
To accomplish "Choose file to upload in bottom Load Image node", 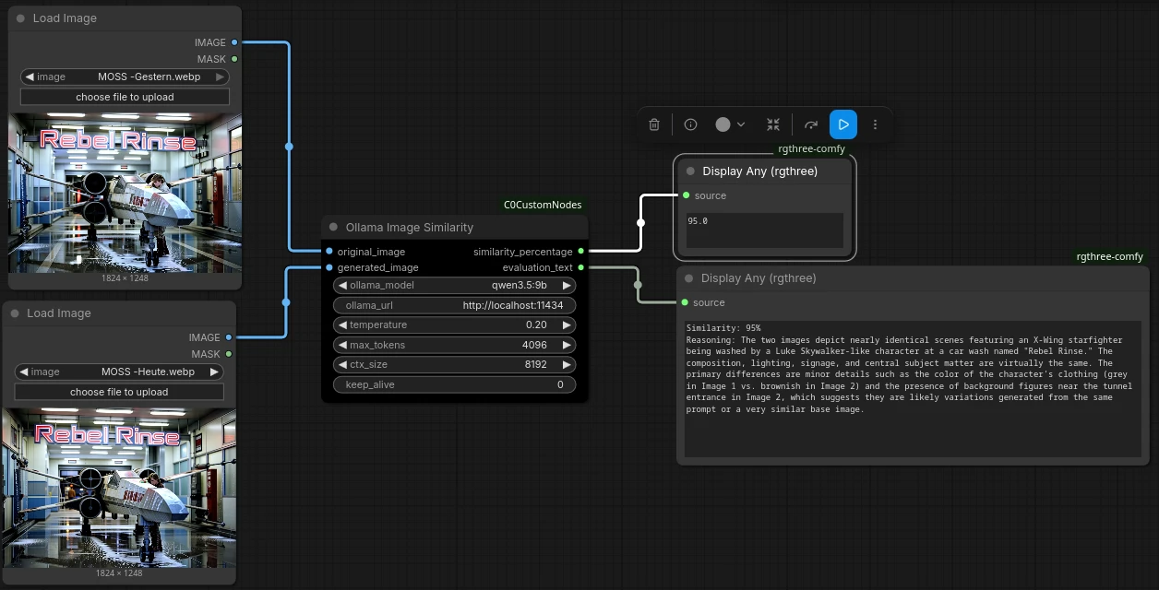I will pyautogui.click(x=119, y=392).
